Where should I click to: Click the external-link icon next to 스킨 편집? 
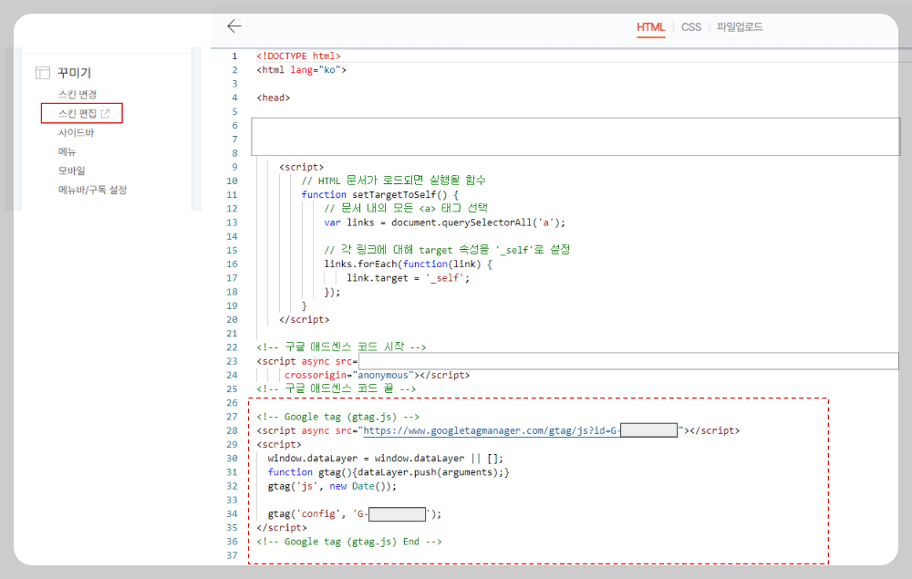(109, 113)
